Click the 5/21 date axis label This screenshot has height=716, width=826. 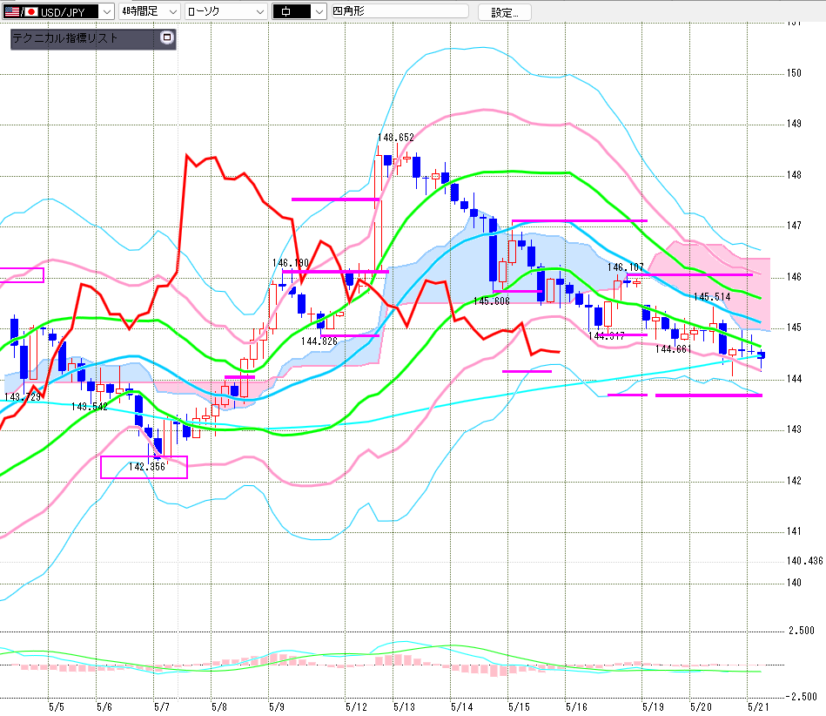[758, 706]
